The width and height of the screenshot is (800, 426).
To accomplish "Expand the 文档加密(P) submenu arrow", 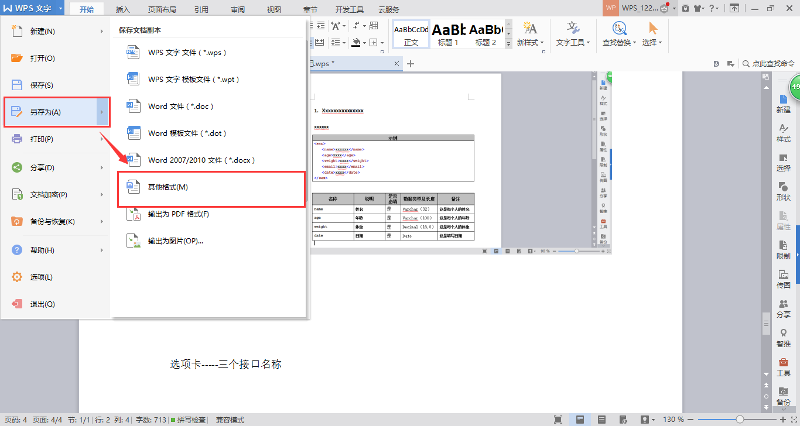I will pos(102,194).
